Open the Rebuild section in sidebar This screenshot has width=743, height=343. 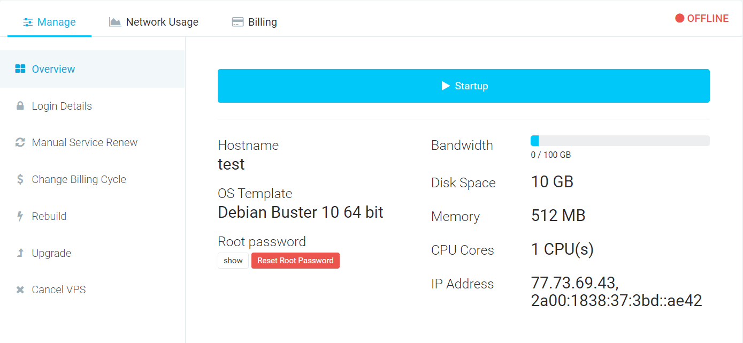click(49, 216)
